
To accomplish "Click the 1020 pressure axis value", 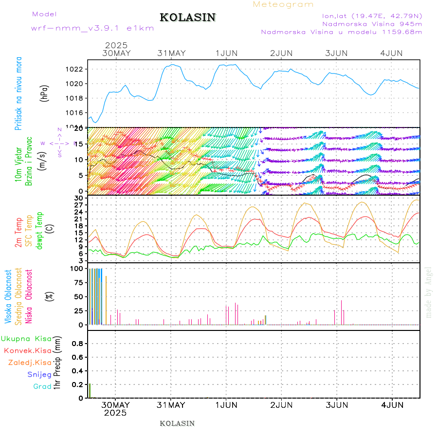I will (74, 84).
